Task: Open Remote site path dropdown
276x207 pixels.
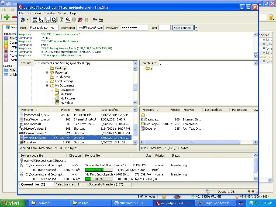Action: tap(256, 63)
